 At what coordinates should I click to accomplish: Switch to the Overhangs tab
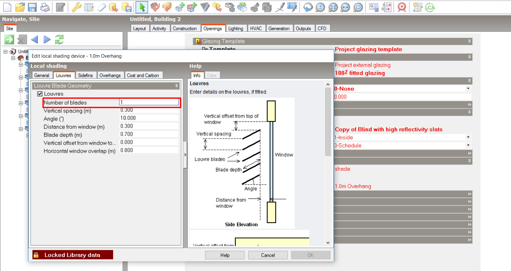tap(110, 75)
